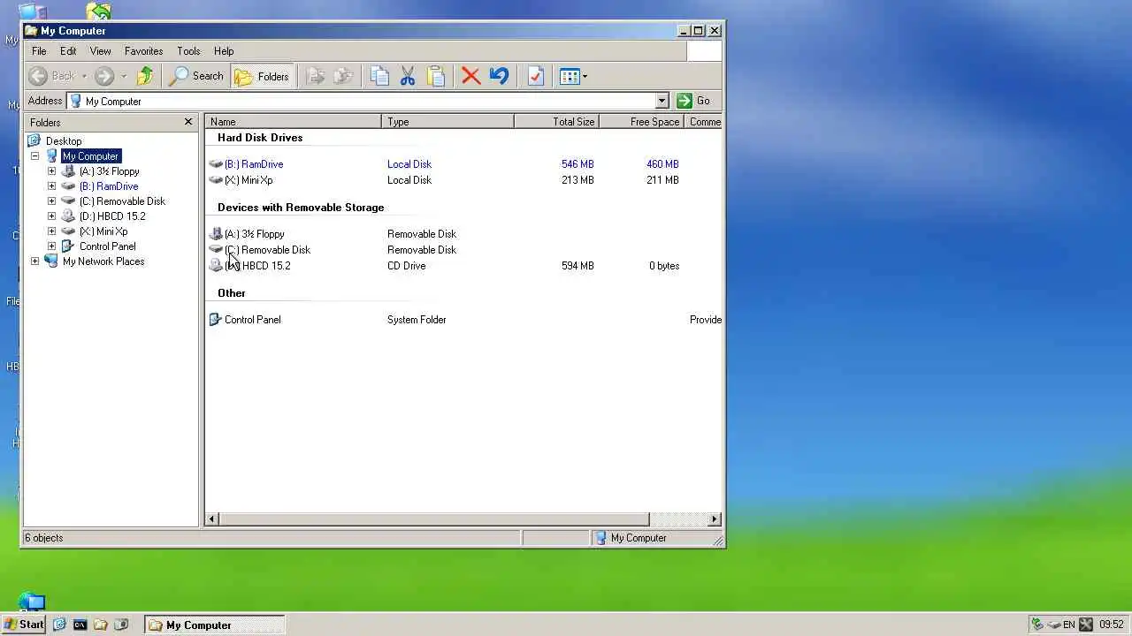Select (A:) 3½ Floppy in file list
The width and height of the screenshot is (1132, 636).
[x=255, y=234]
